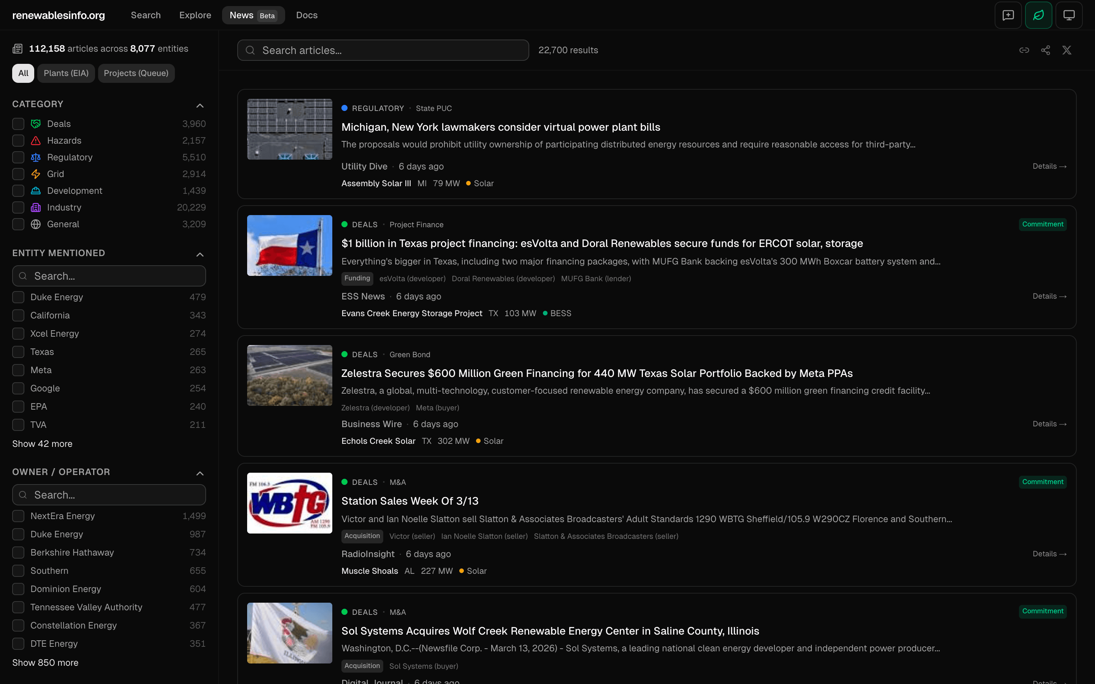Focus the Owner / Operator search field
The width and height of the screenshot is (1095, 684).
[109, 495]
